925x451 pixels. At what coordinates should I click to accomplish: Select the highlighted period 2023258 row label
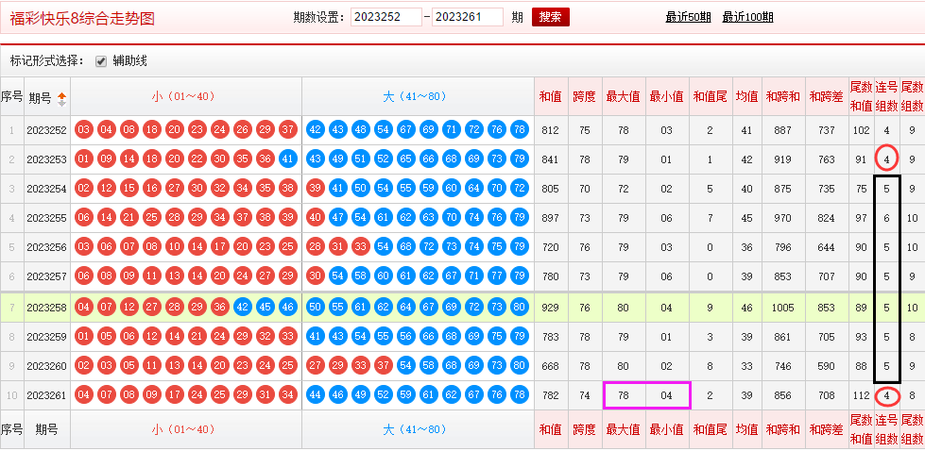point(46,308)
